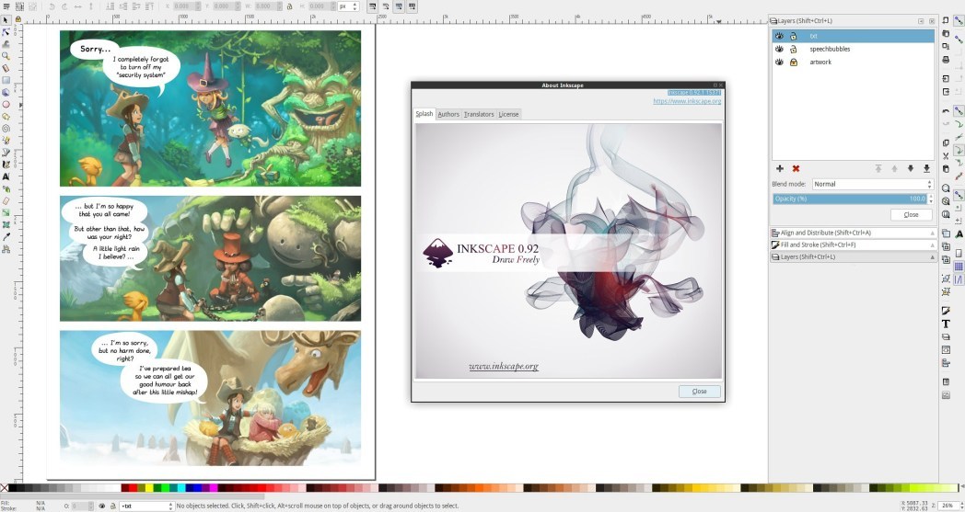Switch to the Authors tab

pyautogui.click(x=448, y=114)
